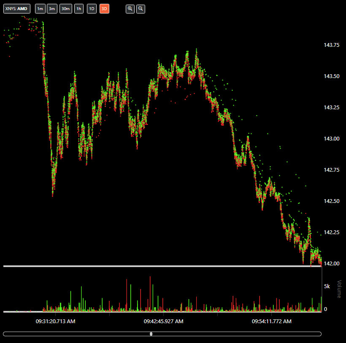Click the 09:54:11.772 AM time label
Screen dimensions: 346x343
point(272,321)
